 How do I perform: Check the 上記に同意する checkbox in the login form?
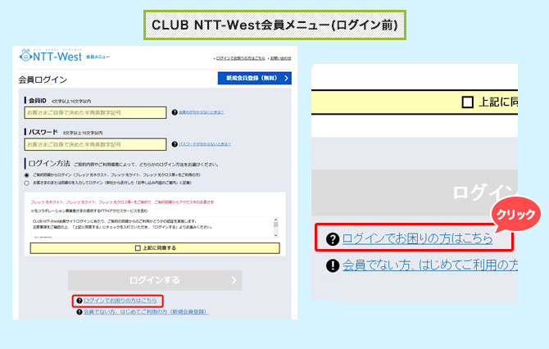click(138, 248)
